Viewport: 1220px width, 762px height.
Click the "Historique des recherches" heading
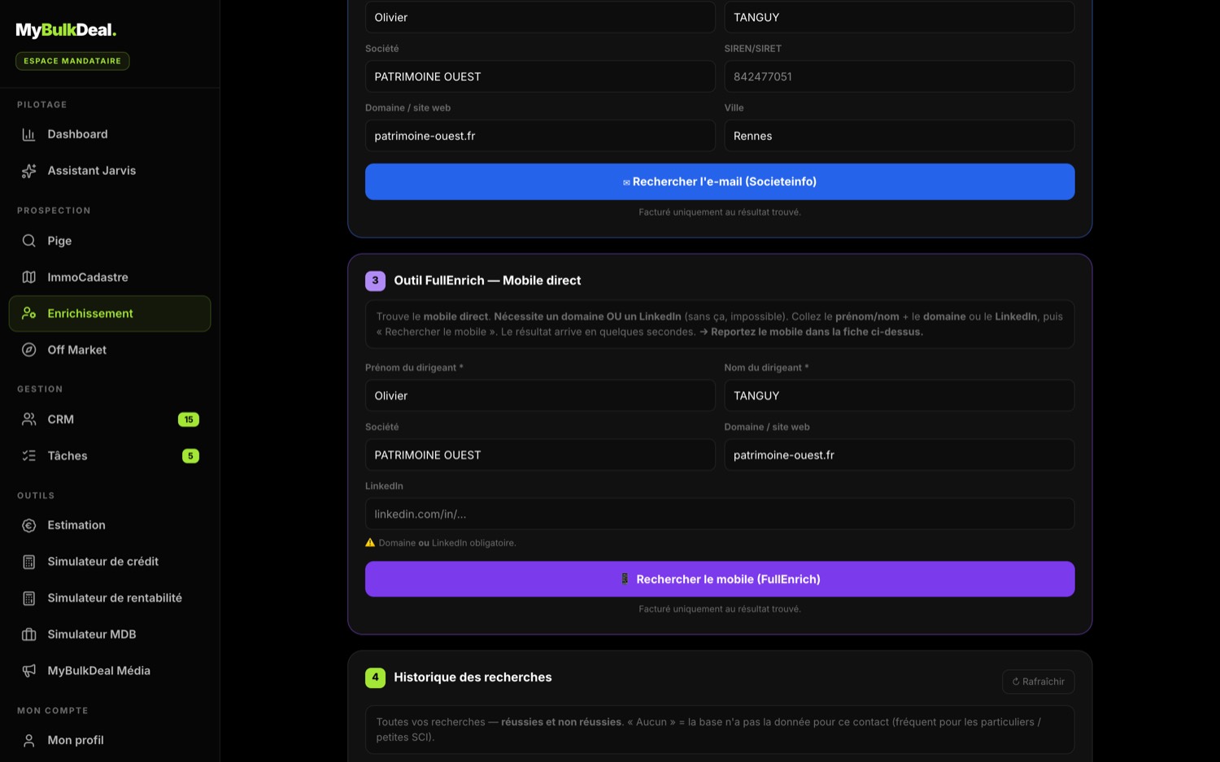pos(473,677)
